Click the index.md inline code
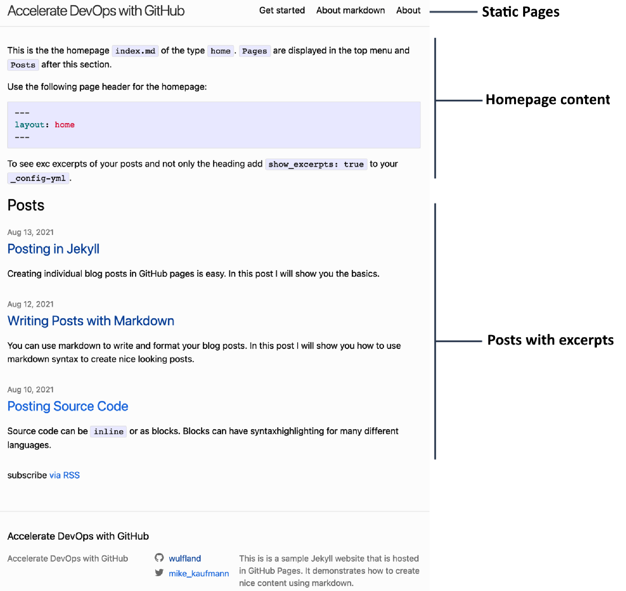 coord(135,51)
